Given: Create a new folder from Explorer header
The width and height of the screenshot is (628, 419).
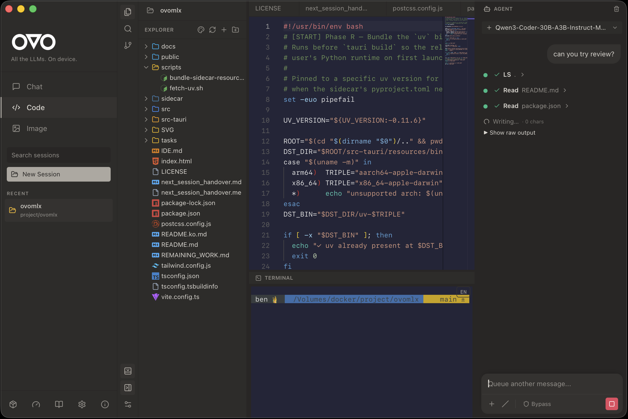Looking at the screenshot, I should coord(235,30).
